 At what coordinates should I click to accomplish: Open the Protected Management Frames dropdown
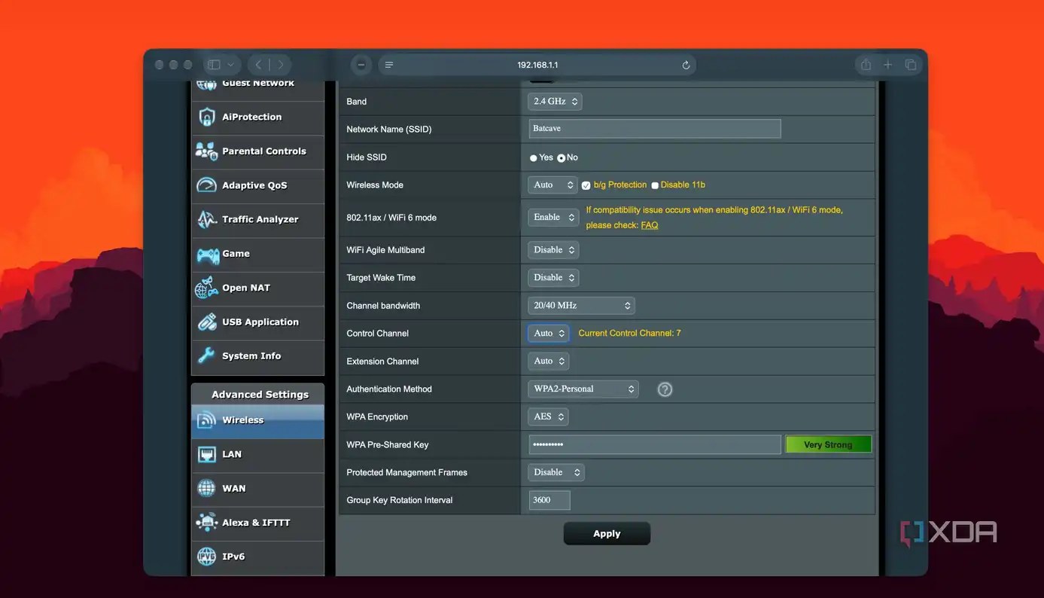click(x=557, y=472)
